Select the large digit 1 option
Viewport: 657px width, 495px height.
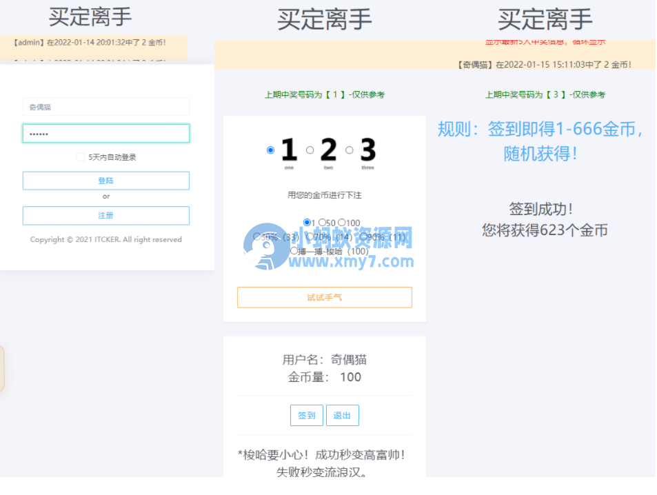coord(272,150)
